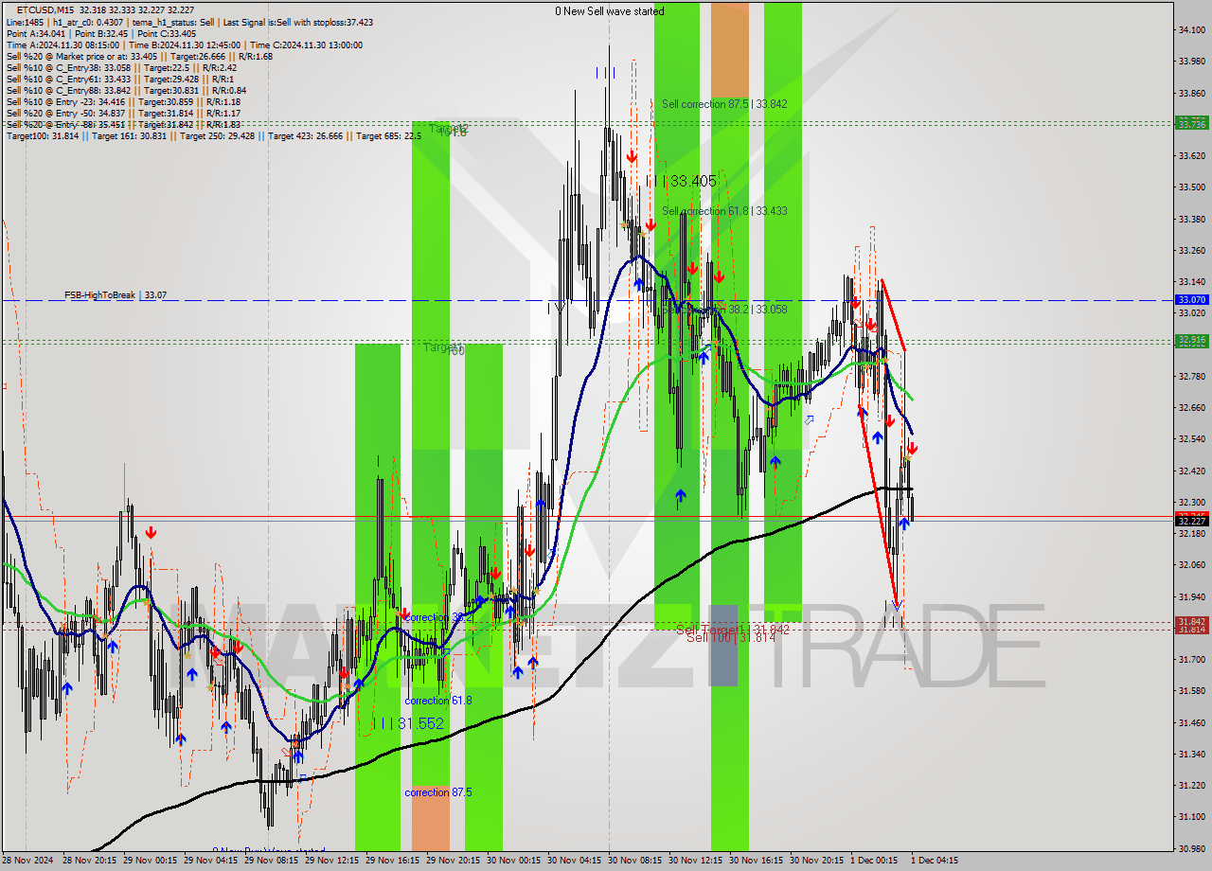Click the 31.100 price scale label
The width and height of the screenshot is (1212, 871).
(x=1191, y=816)
